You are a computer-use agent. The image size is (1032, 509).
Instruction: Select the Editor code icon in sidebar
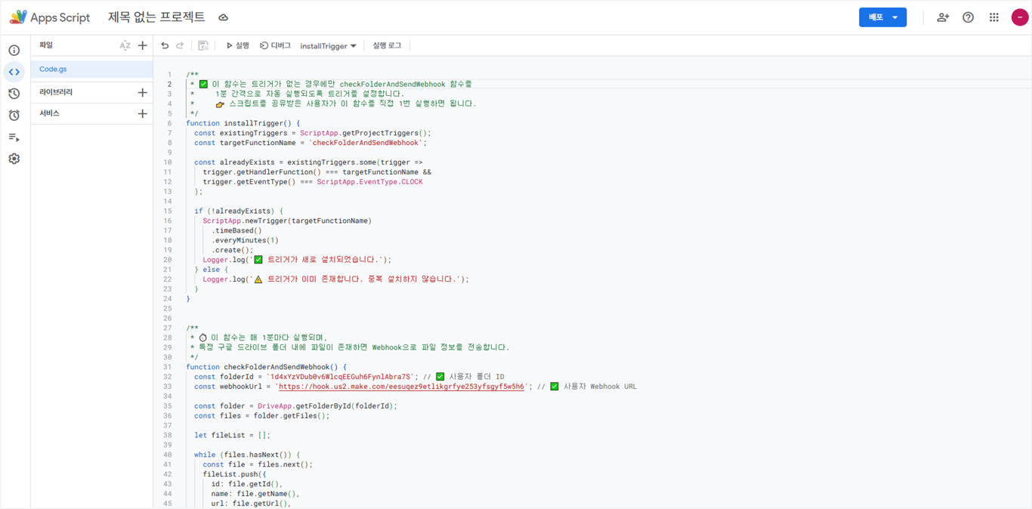coord(14,72)
